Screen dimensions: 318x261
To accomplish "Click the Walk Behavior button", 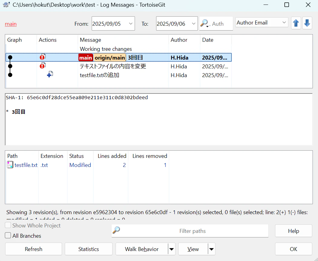I will [142, 249].
